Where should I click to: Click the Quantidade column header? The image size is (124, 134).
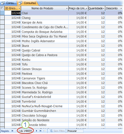96,8
